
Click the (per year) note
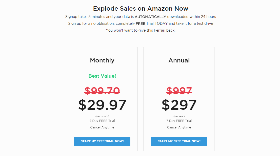tap(179, 116)
